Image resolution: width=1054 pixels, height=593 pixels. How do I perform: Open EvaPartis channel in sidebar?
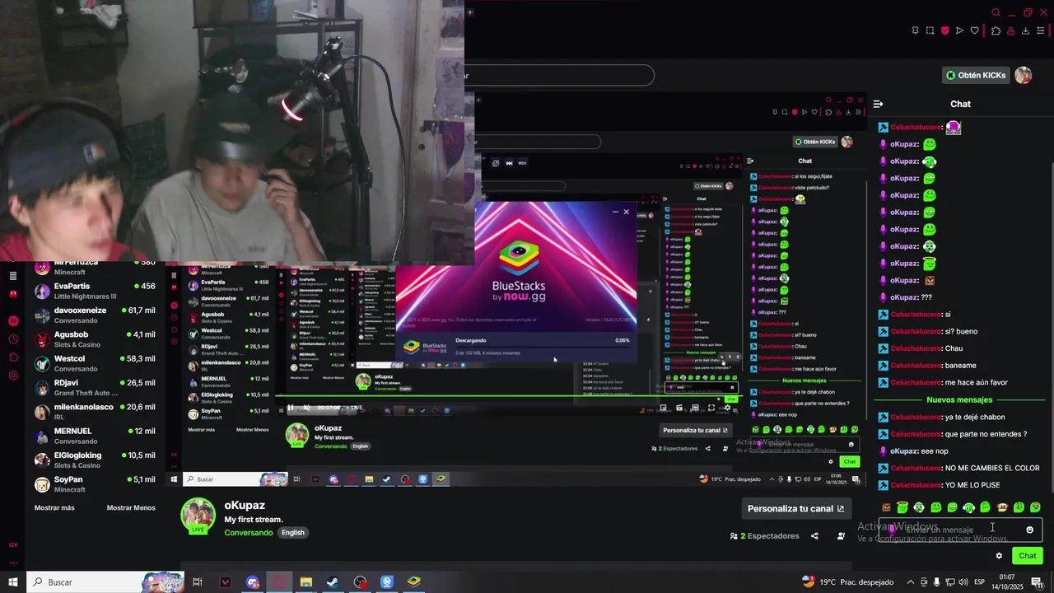click(x=95, y=291)
